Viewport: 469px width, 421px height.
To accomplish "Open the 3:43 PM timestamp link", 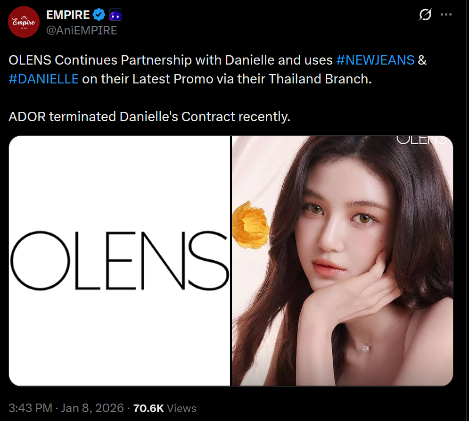I will pos(30,408).
